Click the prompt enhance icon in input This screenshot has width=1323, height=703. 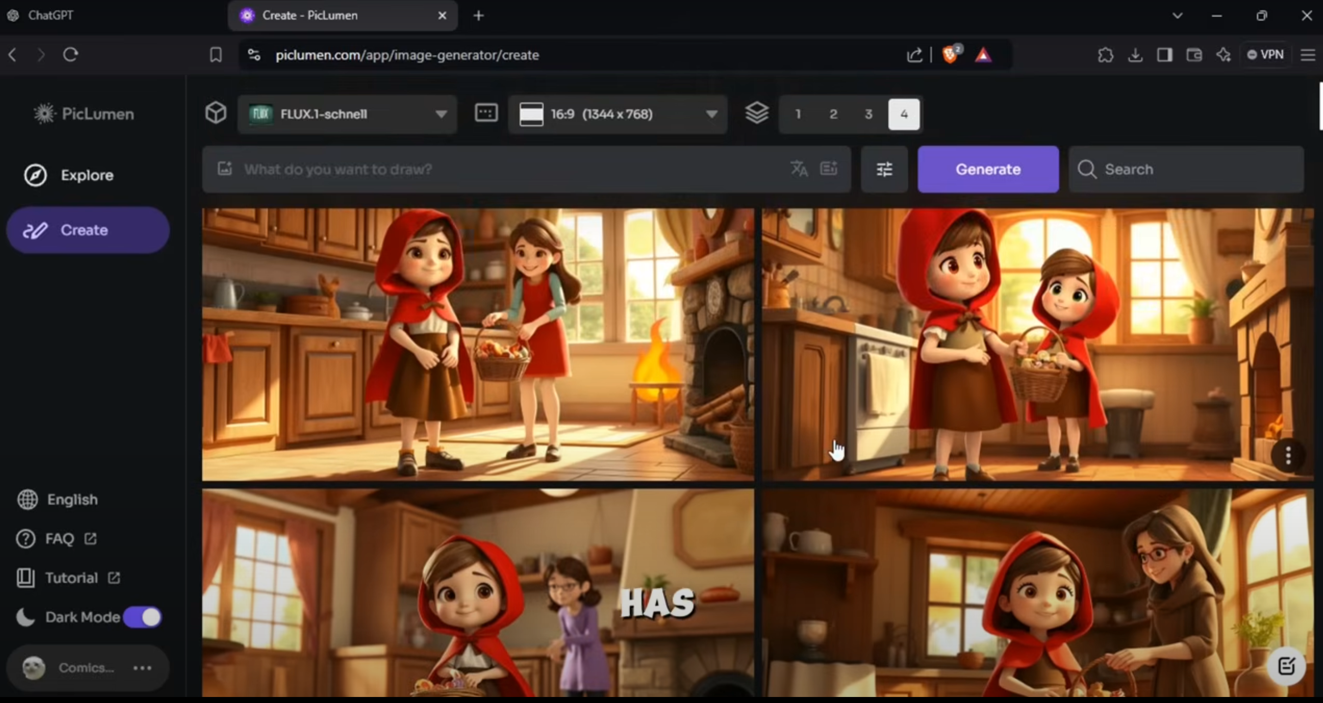tap(828, 169)
